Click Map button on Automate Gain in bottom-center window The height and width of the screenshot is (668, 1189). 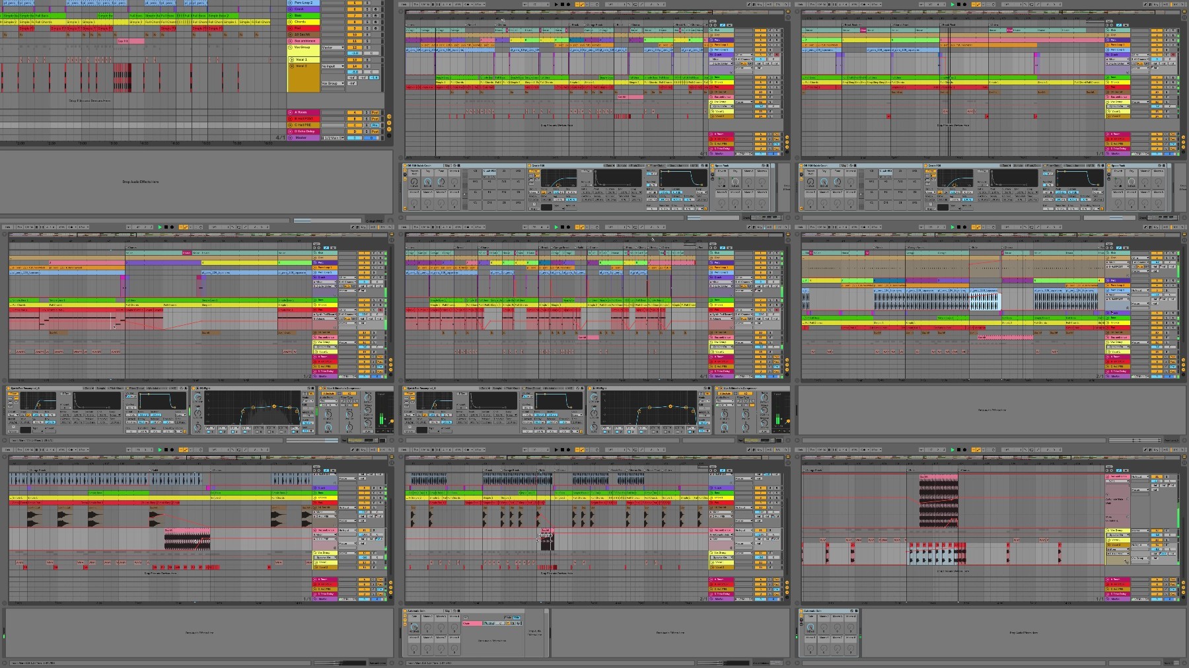coord(447,611)
